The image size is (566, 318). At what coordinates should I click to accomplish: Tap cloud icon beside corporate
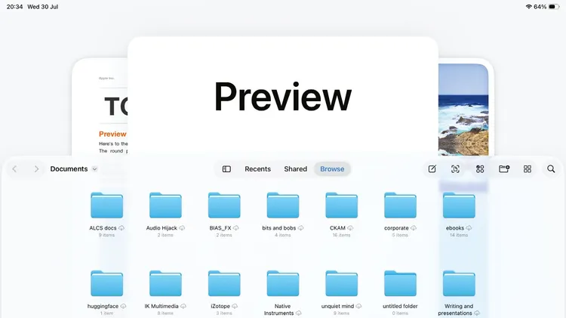point(414,228)
